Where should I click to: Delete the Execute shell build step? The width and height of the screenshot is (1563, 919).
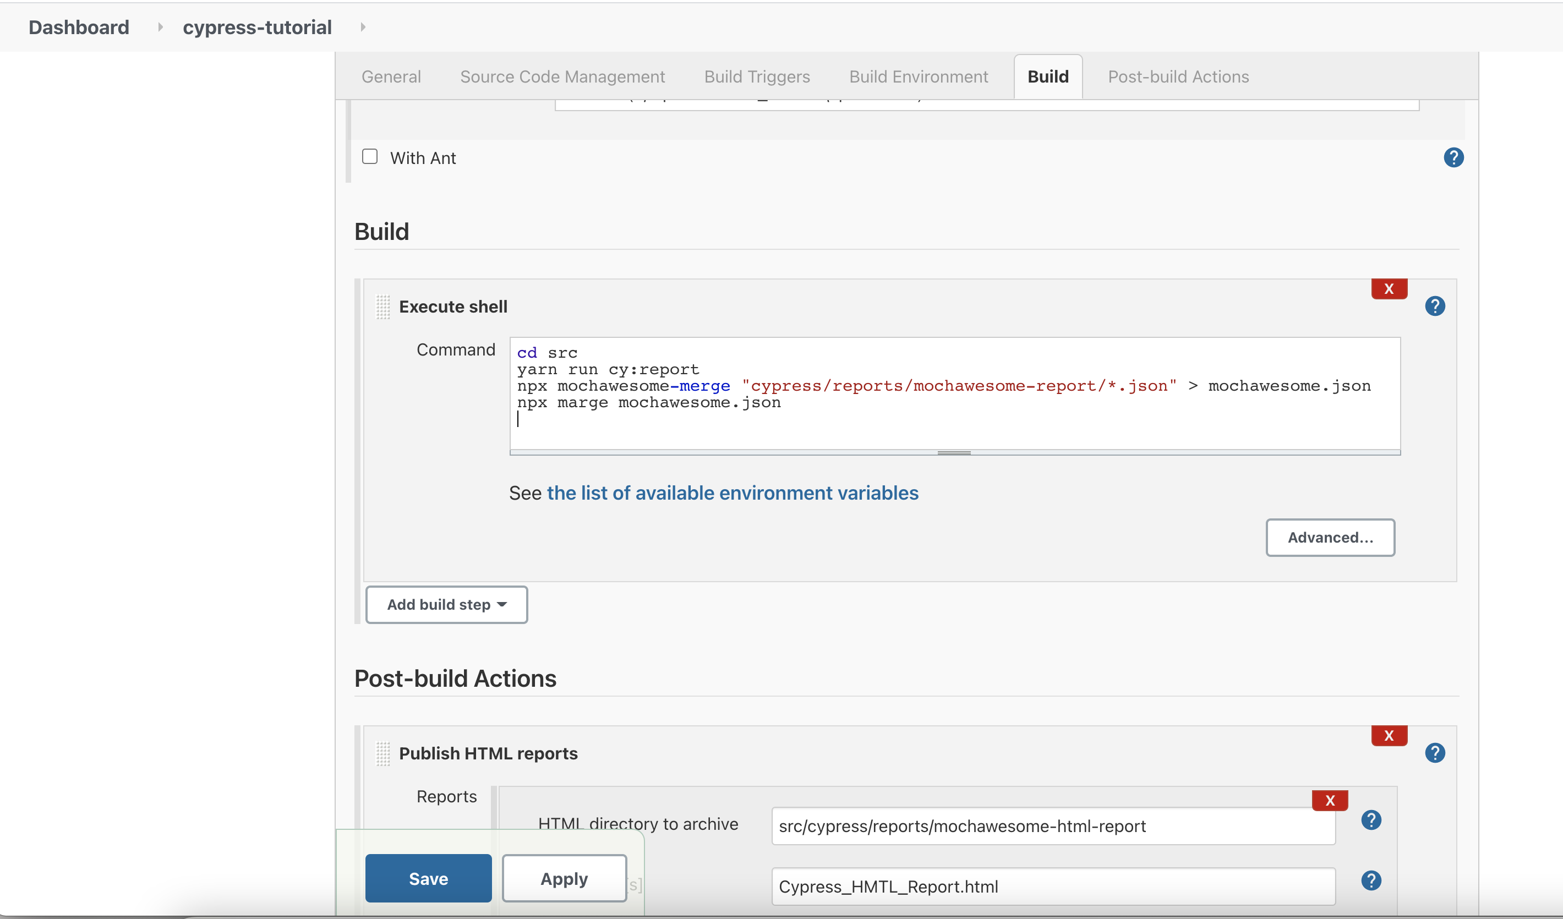(x=1389, y=288)
